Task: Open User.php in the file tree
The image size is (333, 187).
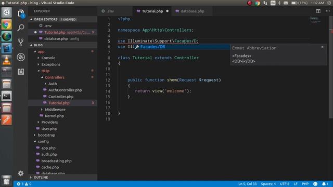Action: click(x=63, y=129)
